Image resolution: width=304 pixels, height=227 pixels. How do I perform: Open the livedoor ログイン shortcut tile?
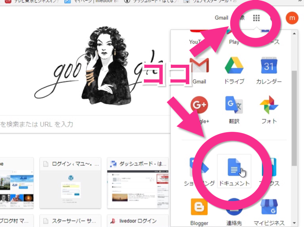point(138,221)
